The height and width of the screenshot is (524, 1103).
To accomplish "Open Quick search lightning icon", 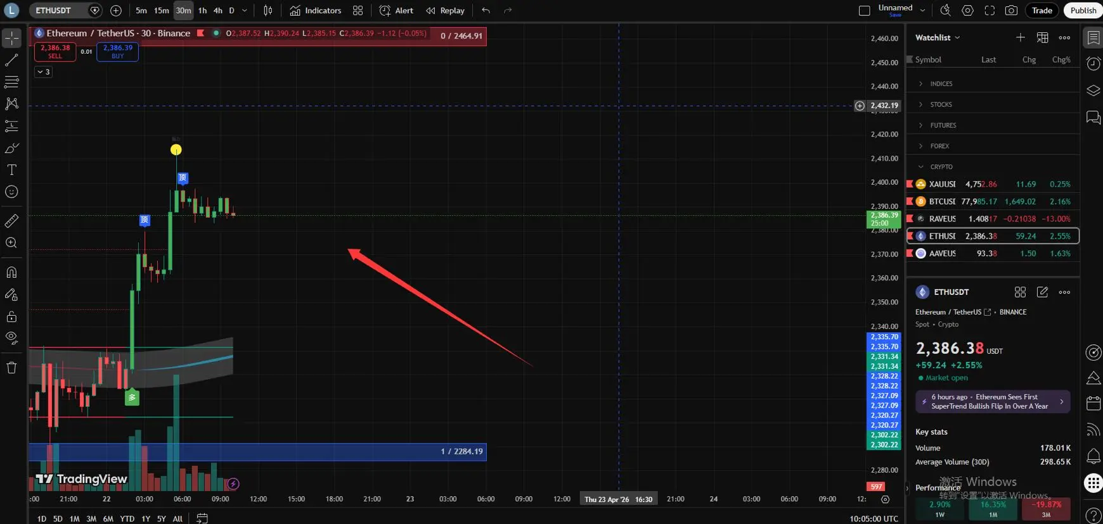I will coord(945,11).
